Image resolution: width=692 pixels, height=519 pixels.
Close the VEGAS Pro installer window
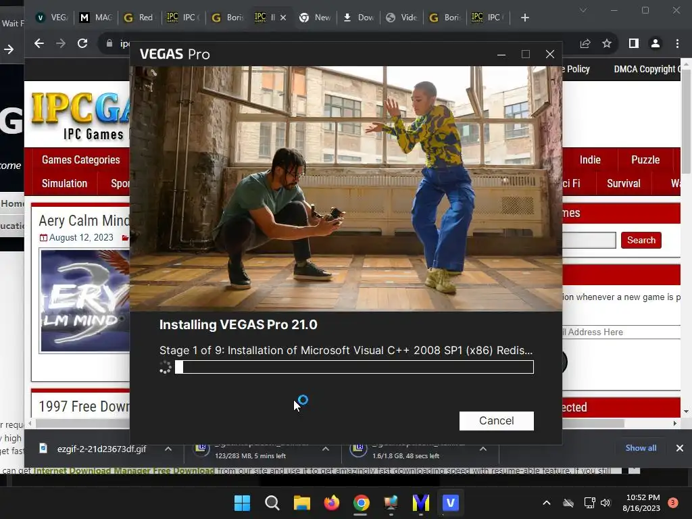(550, 54)
